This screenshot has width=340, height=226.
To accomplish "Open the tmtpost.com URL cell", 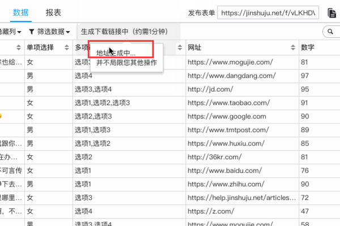I will [242, 130].
